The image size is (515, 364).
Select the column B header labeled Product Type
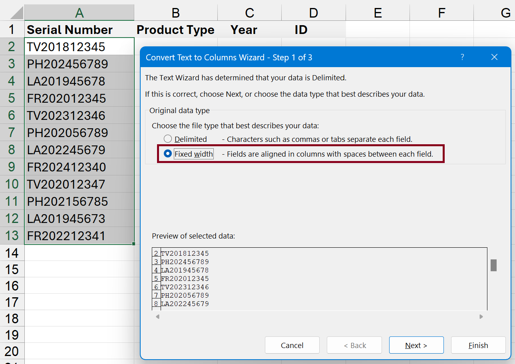(x=176, y=12)
